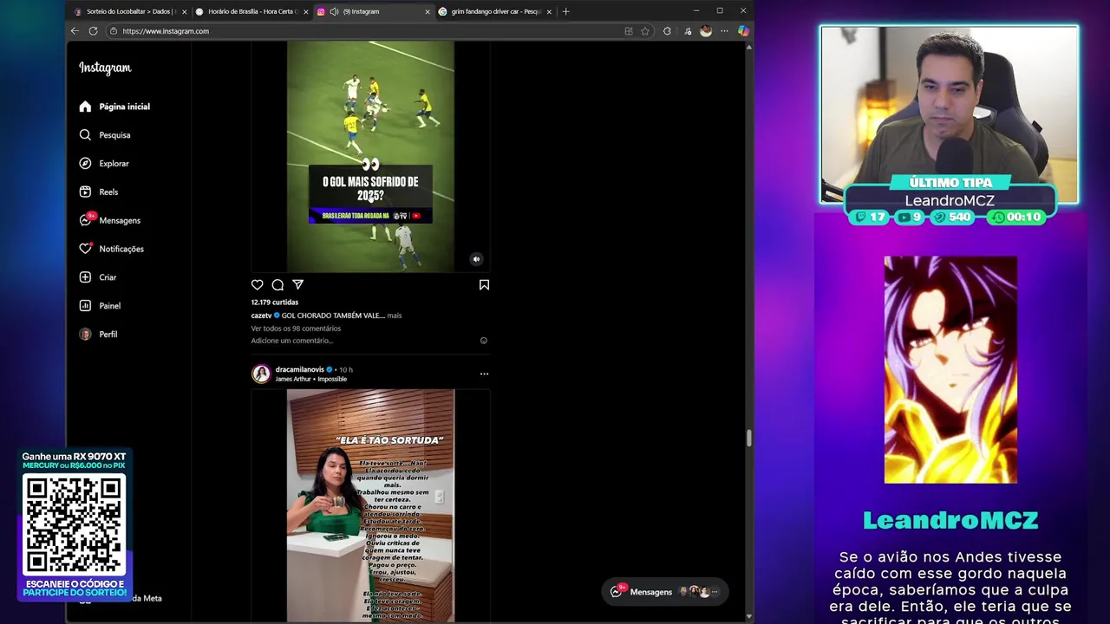Open floating Mensagens chat button
1110x624 pixels.
coord(664,592)
